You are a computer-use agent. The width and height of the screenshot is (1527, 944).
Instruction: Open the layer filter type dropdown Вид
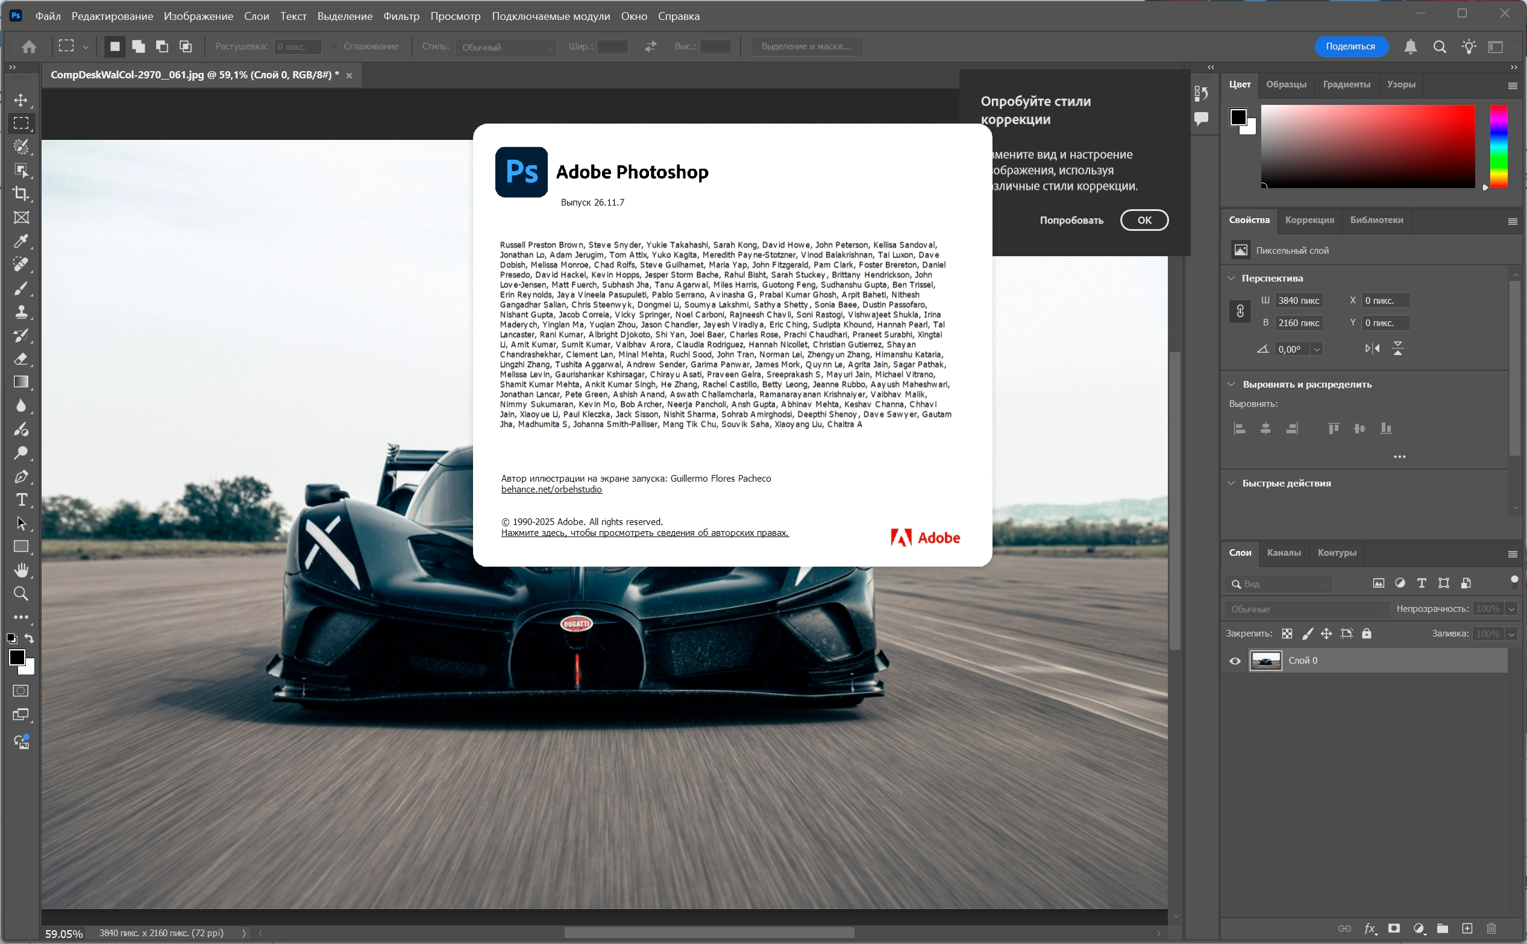(1279, 584)
